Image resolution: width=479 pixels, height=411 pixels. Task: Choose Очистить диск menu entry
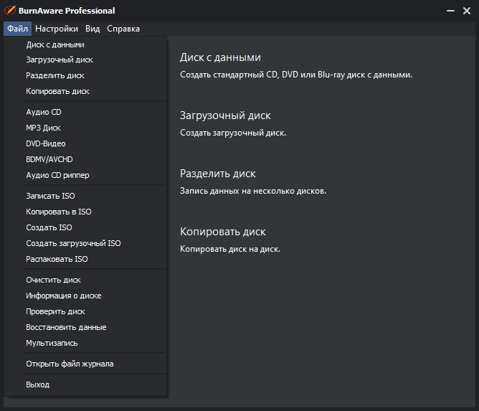pos(53,280)
